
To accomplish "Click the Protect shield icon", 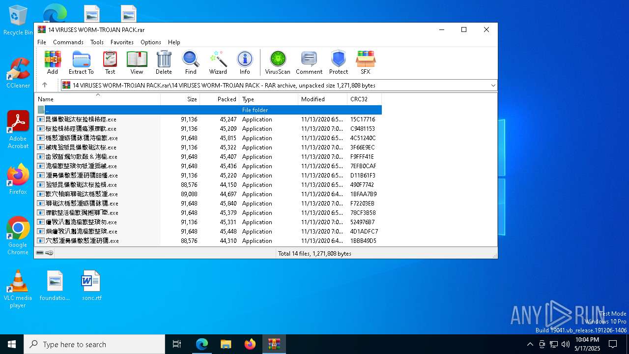I will 339,62.
